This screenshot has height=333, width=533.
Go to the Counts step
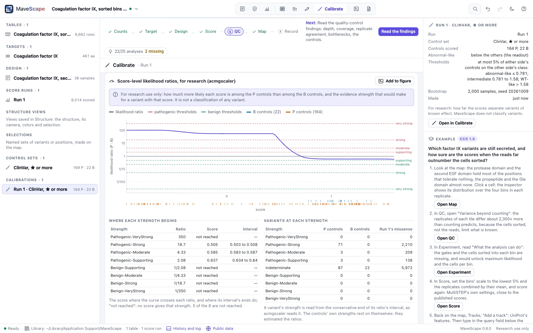[118, 31]
